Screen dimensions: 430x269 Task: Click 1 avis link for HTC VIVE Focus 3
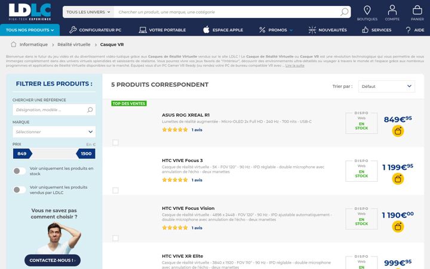tap(197, 180)
